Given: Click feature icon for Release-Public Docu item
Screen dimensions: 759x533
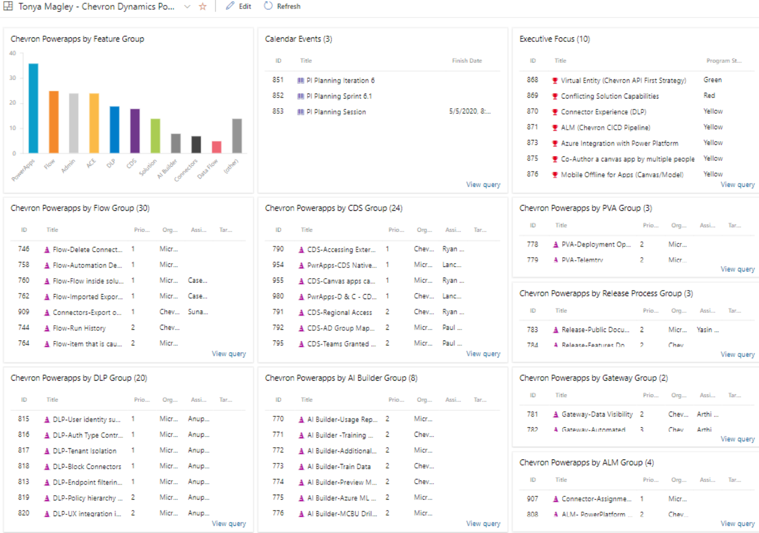Looking at the screenshot, I should click(556, 330).
